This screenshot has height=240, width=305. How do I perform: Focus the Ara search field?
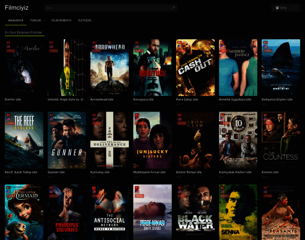[x=111, y=8]
